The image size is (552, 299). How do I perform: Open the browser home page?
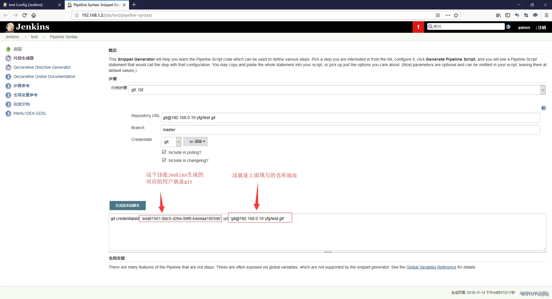[x=34, y=15]
